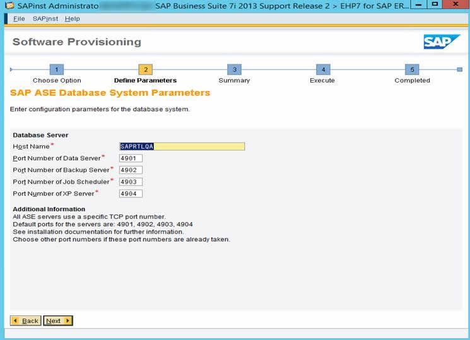Click the Port Number of Backup Server field
Viewport: 470px width, 340px height.
pyautogui.click(x=131, y=170)
